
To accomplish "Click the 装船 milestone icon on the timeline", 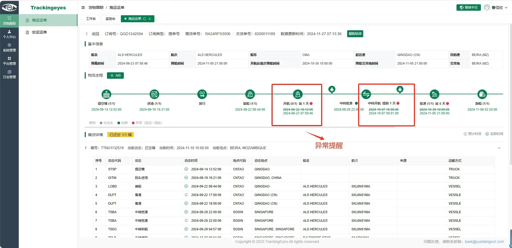I will (x=250, y=94).
